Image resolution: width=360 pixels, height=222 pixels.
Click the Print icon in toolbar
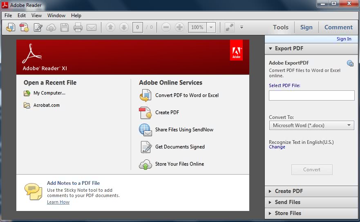(78, 27)
